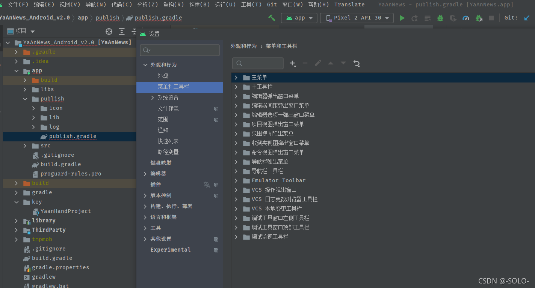Click the edit pencil icon in settings toolbar

318,63
